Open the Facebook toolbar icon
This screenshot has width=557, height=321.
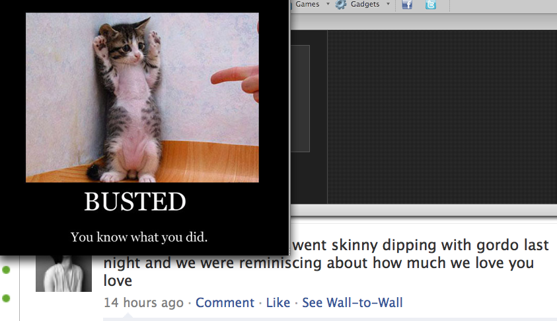(407, 4)
